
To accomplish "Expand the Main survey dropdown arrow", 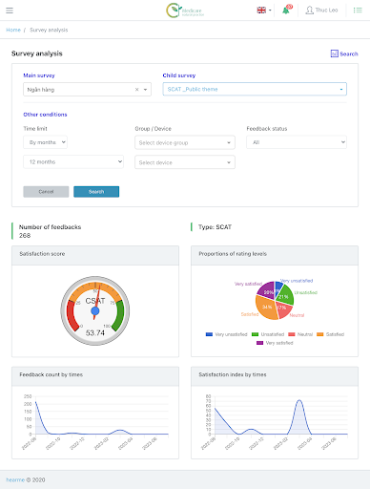I will tap(146, 90).
